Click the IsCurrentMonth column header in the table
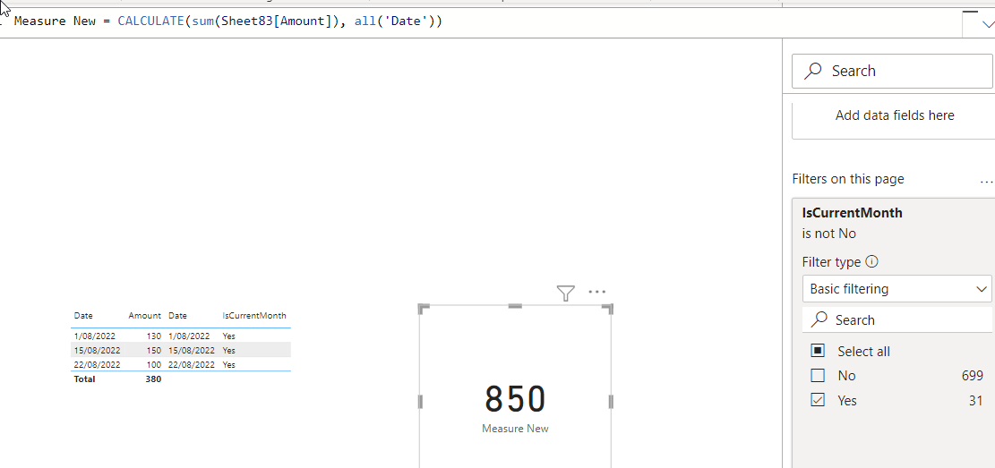 pyautogui.click(x=253, y=315)
